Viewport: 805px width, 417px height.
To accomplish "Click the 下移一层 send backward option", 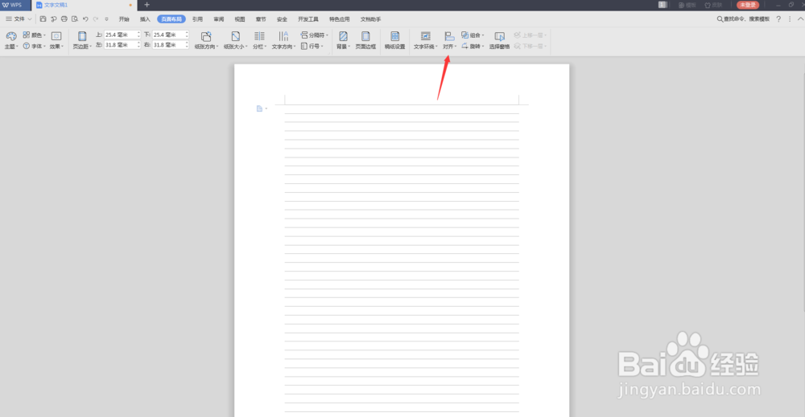I will pos(530,46).
